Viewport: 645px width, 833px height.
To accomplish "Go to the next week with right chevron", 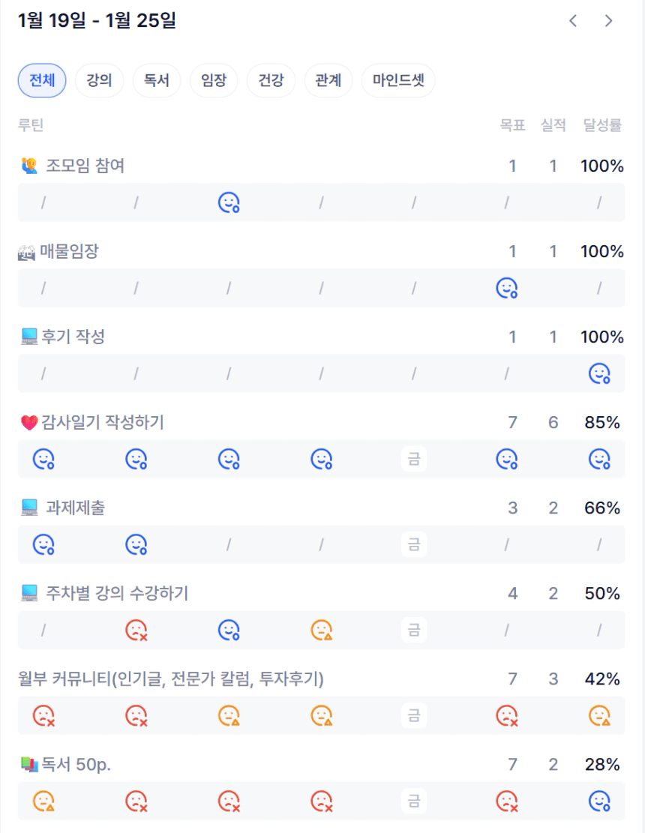I will click(x=609, y=21).
